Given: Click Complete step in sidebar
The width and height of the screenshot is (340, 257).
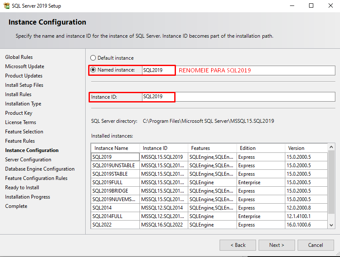Looking at the screenshot, I should 16,206.
